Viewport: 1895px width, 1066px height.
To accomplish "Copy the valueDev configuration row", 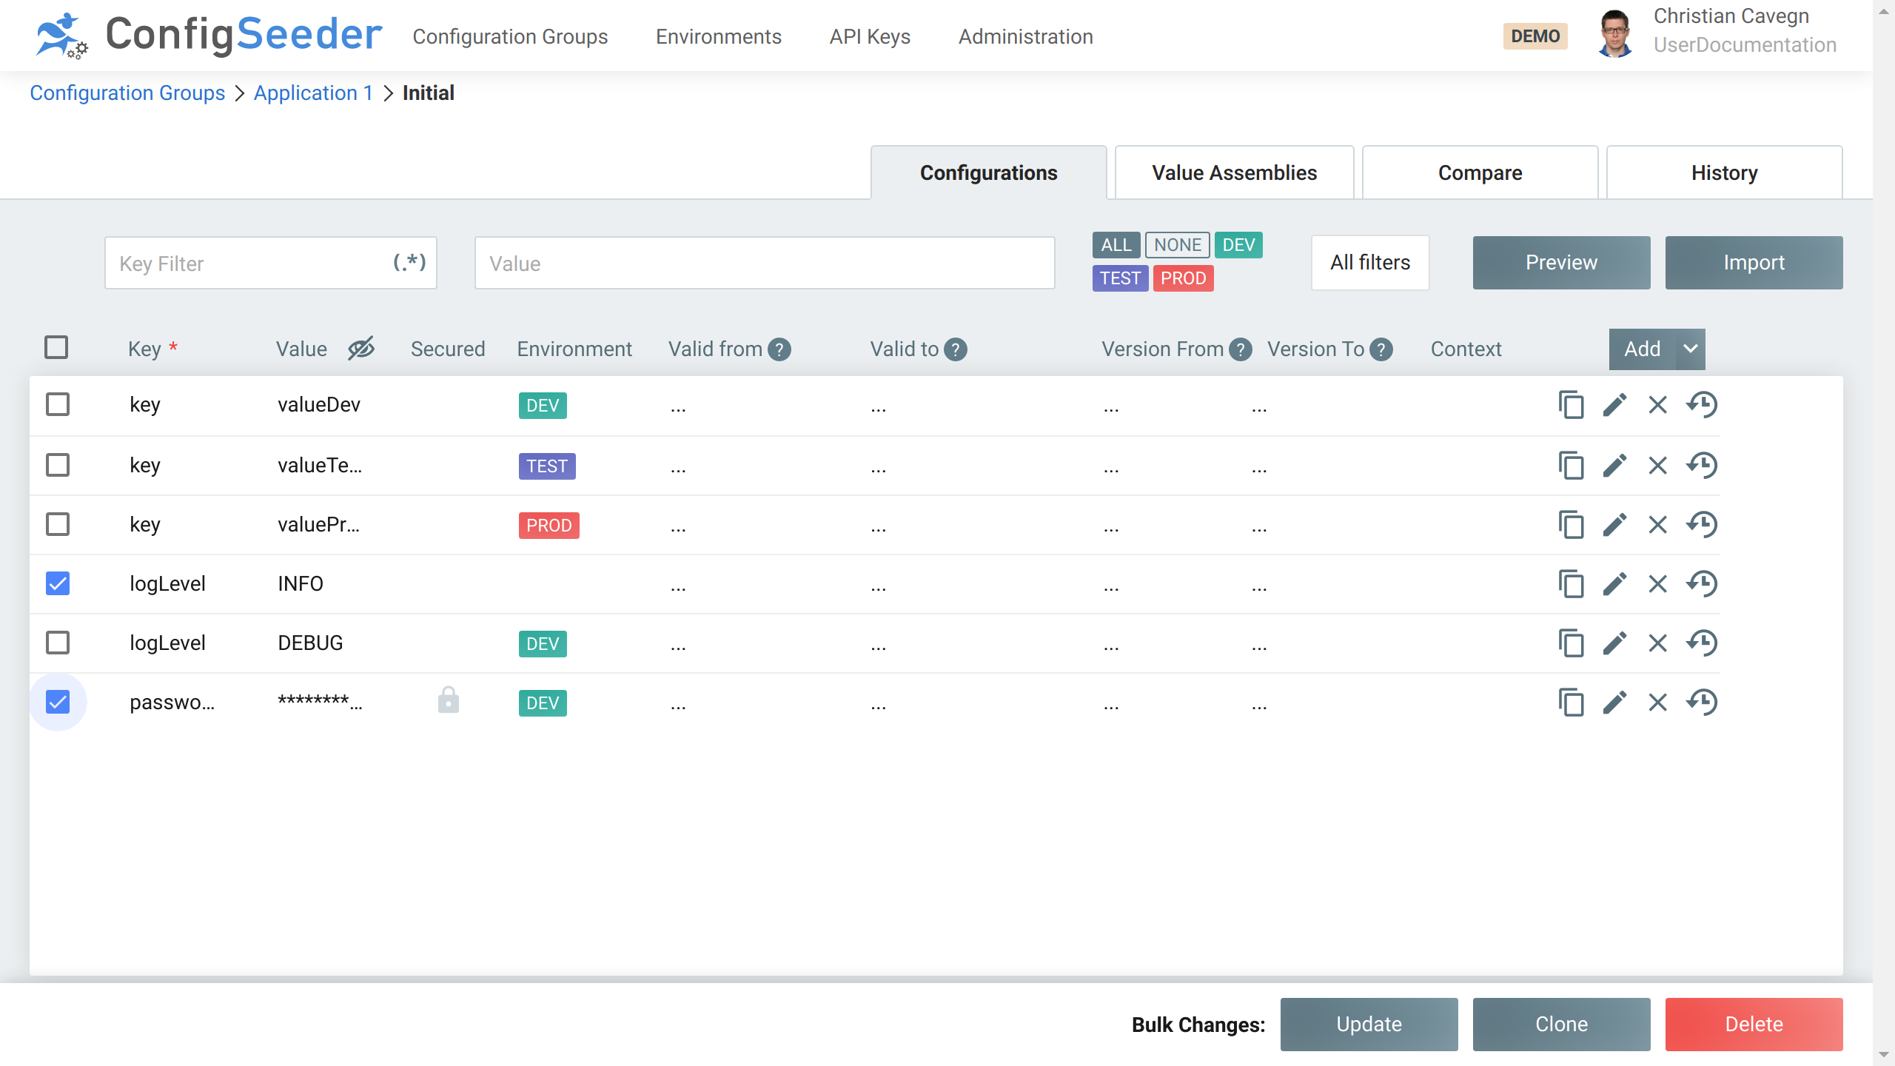I will tap(1571, 405).
